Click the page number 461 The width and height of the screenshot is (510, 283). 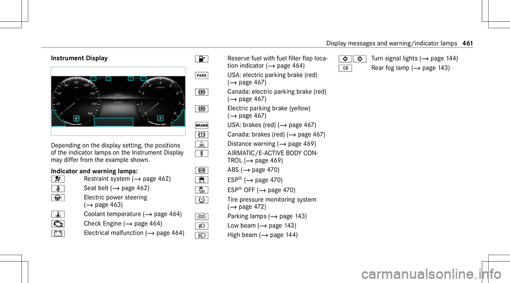pyautogui.click(x=467, y=43)
